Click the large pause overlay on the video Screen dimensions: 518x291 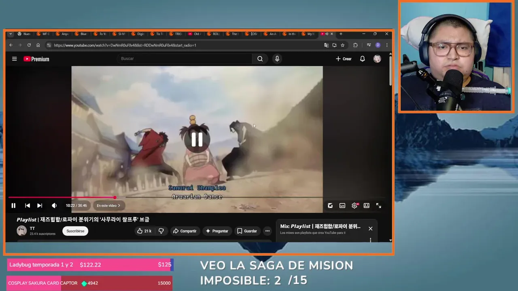point(197,139)
